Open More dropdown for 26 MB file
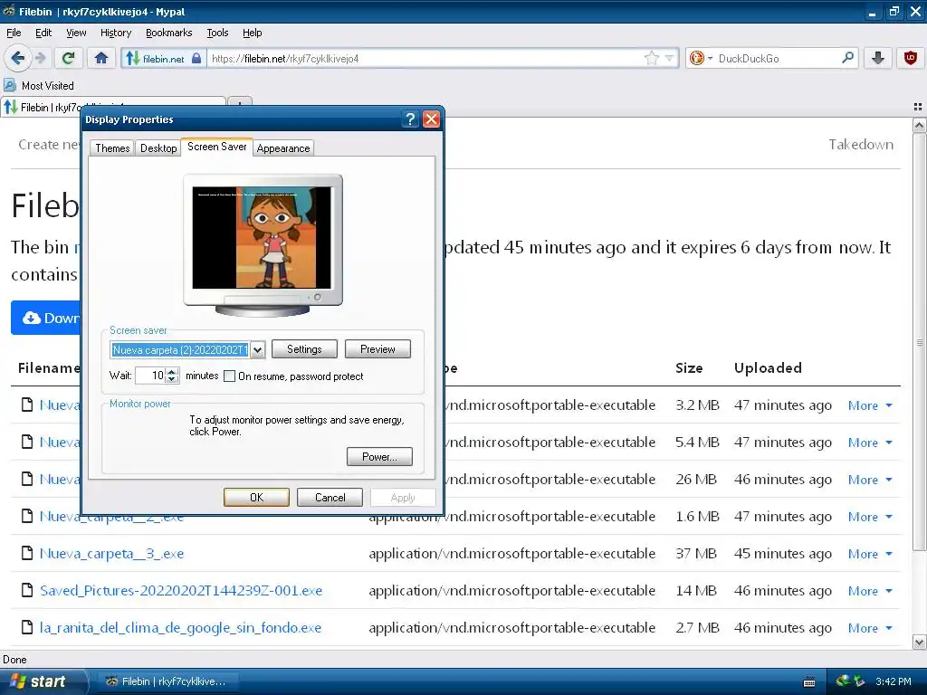 (870, 480)
